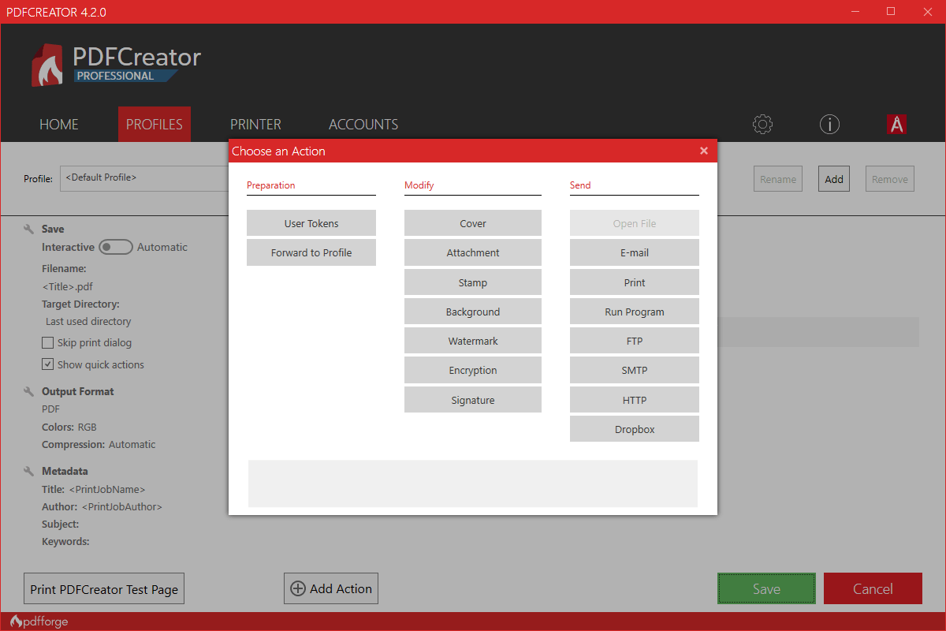Click the disabled Open File action
This screenshot has width=946, height=631.
point(635,223)
